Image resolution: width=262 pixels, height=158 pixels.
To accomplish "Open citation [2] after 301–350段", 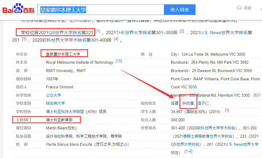I will (x=182, y=31).
